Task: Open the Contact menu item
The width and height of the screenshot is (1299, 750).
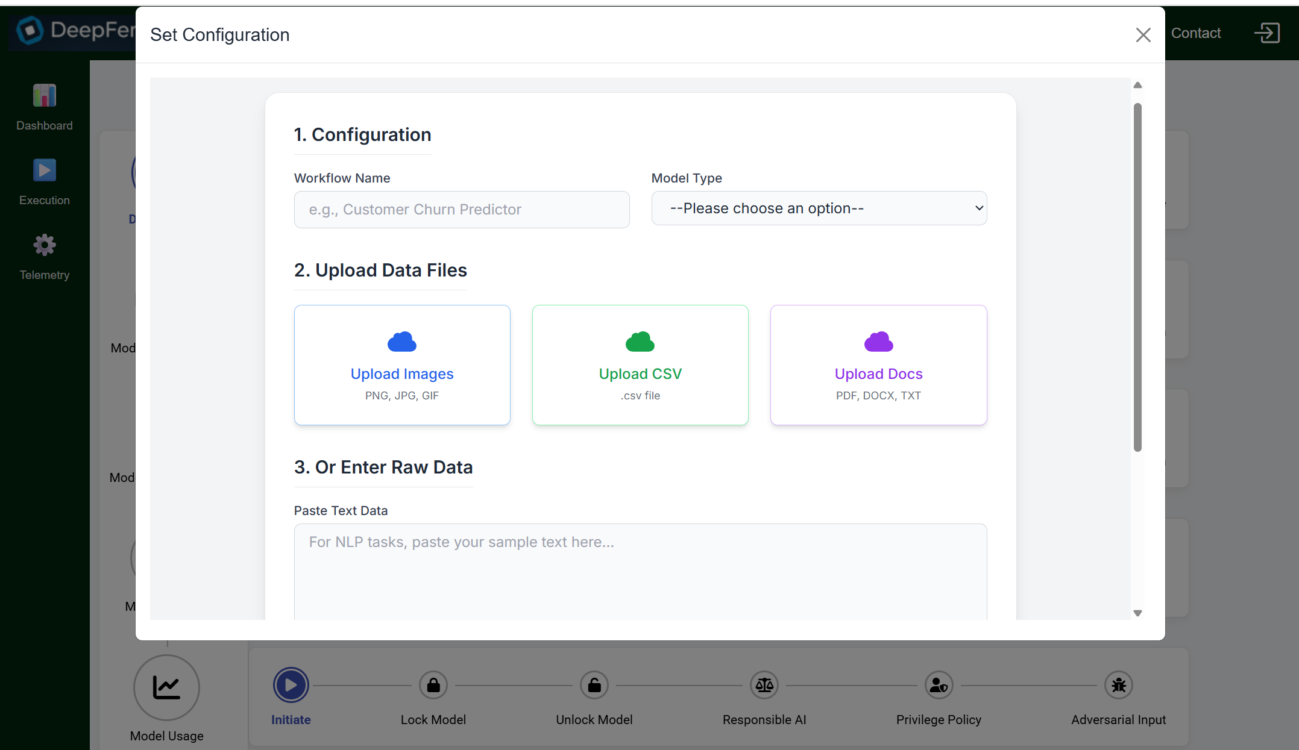Action: point(1196,33)
